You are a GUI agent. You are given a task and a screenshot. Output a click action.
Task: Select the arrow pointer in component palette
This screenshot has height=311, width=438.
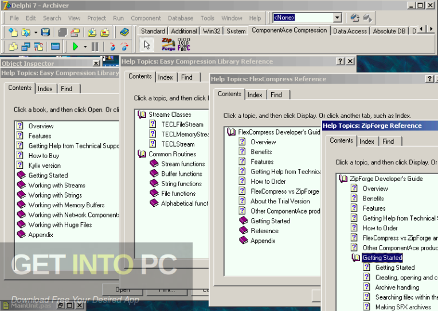tap(147, 45)
